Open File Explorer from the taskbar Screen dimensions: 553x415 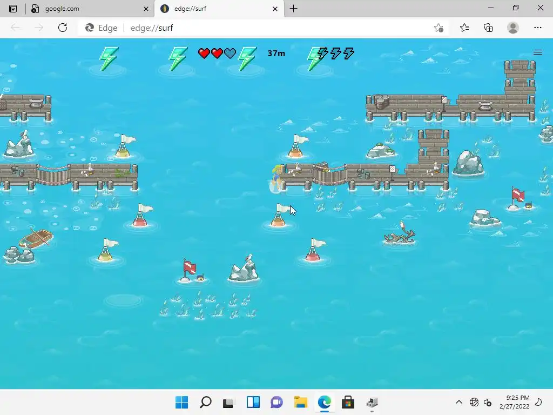[x=300, y=402]
